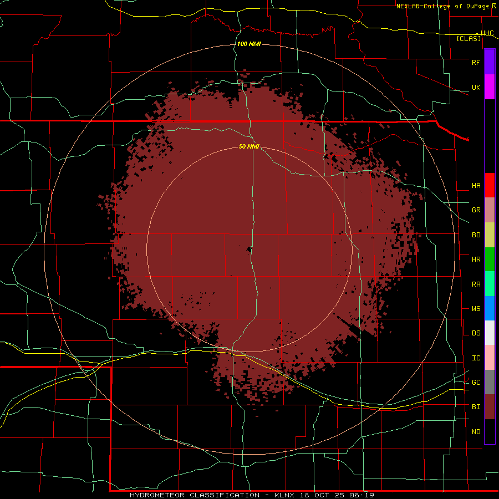The height and width of the screenshot is (499, 499).
Task: Click the [CLAS] units label
Action: [x=469, y=39]
